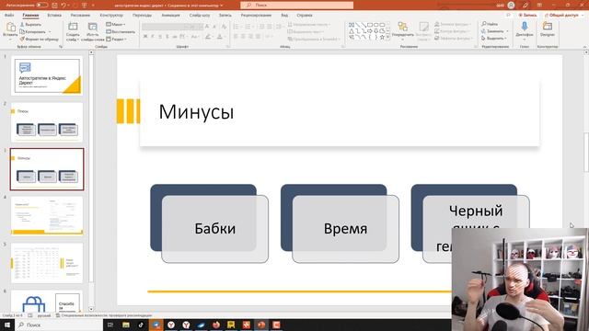Click the text highlight color icon
This screenshot has width=589, height=331.
coord(208,37)
